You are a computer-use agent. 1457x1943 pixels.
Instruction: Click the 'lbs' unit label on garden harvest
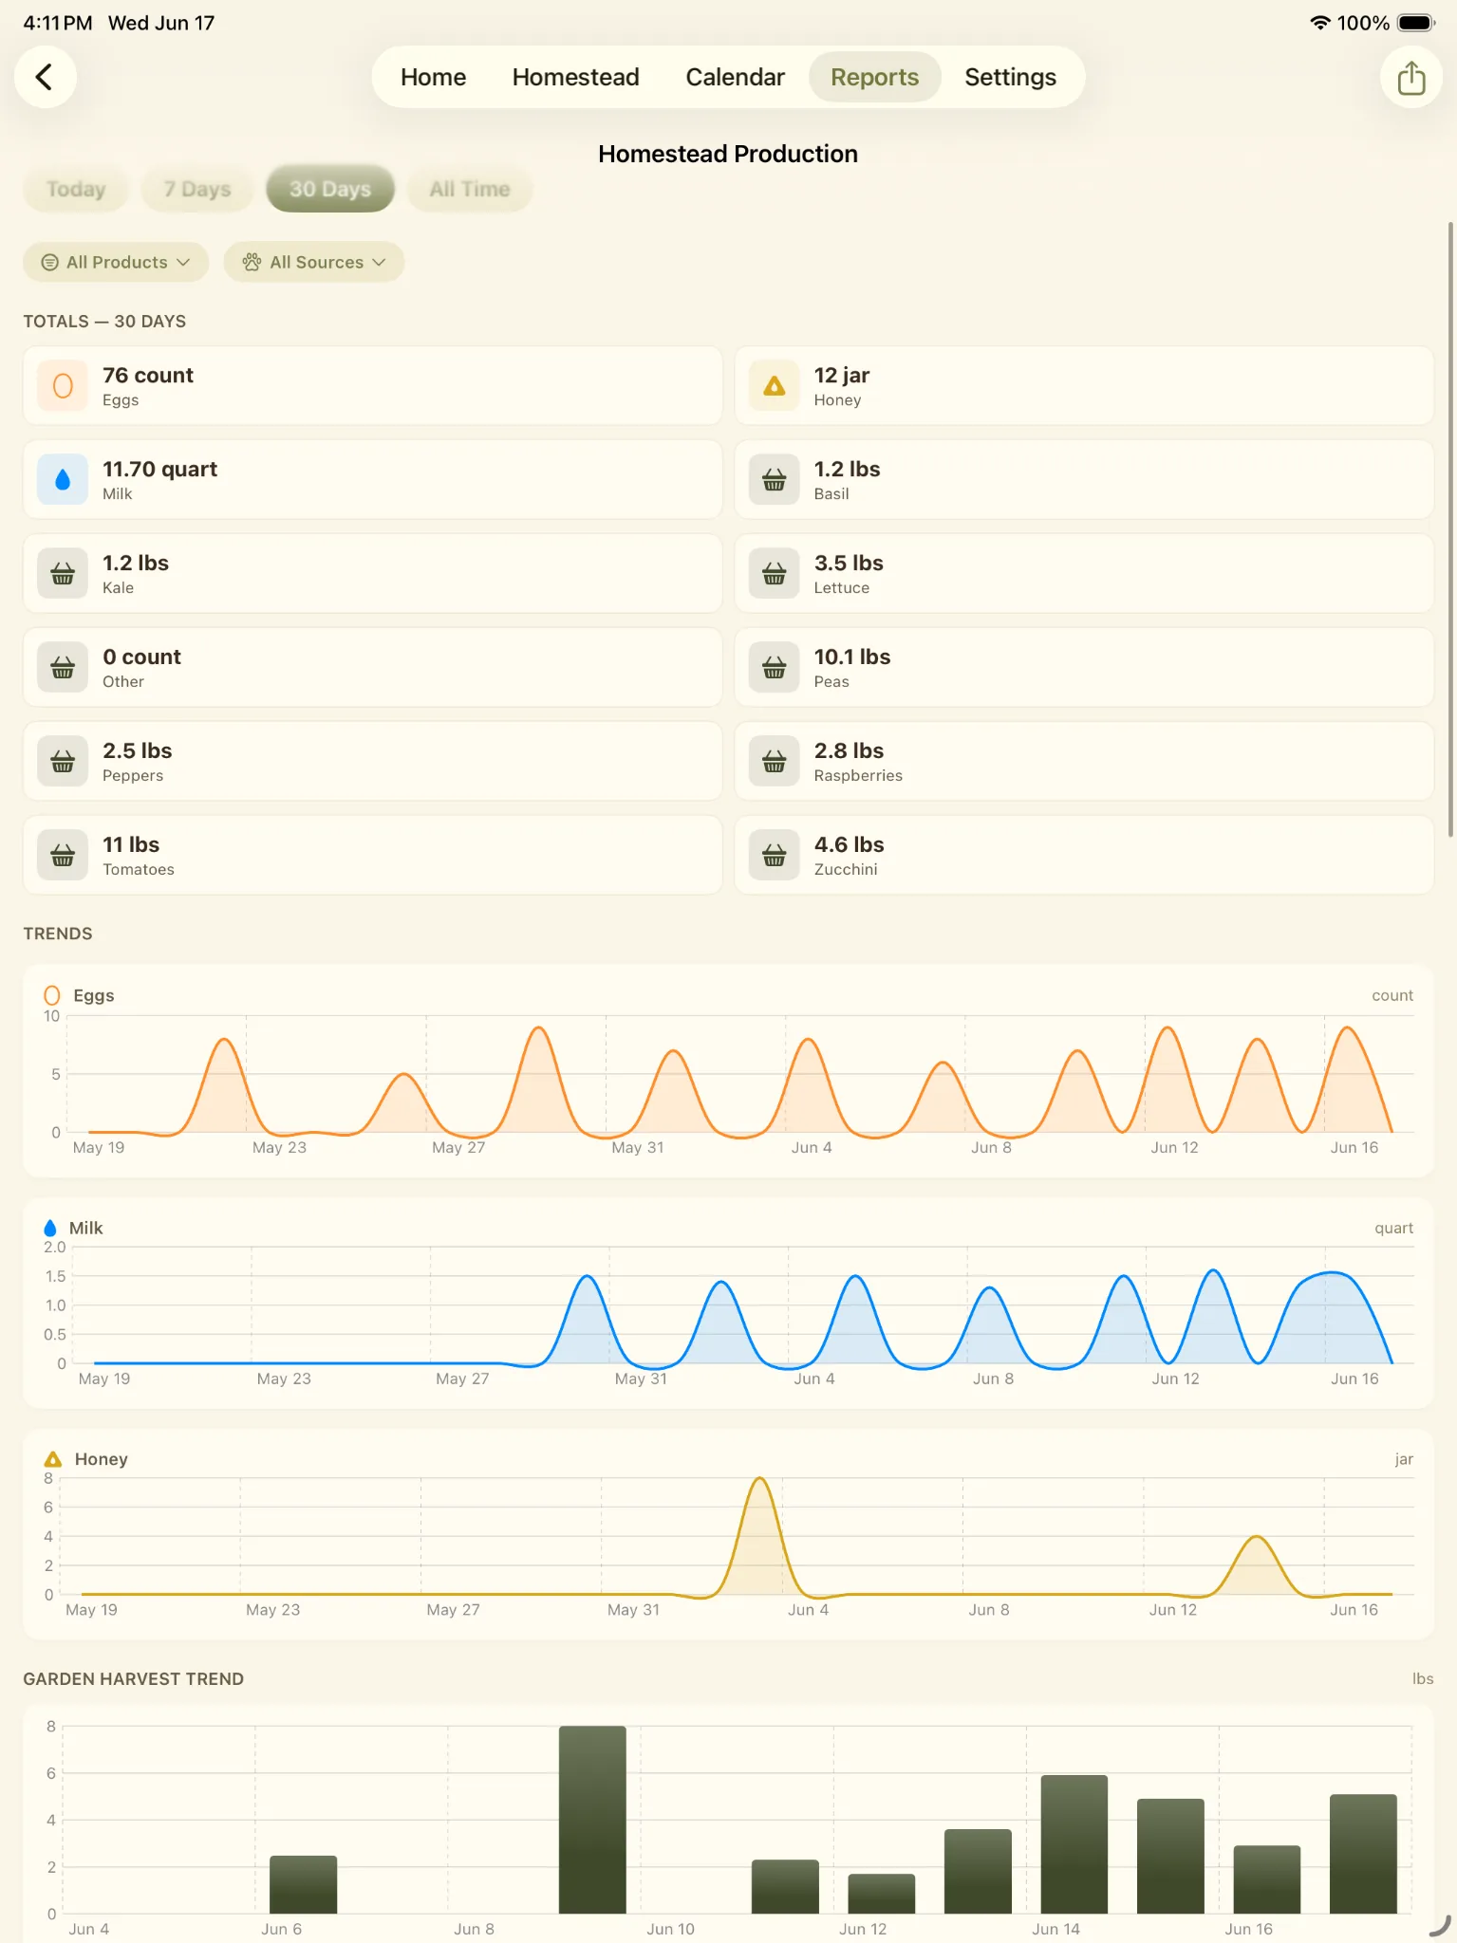coord(1423,1678)
